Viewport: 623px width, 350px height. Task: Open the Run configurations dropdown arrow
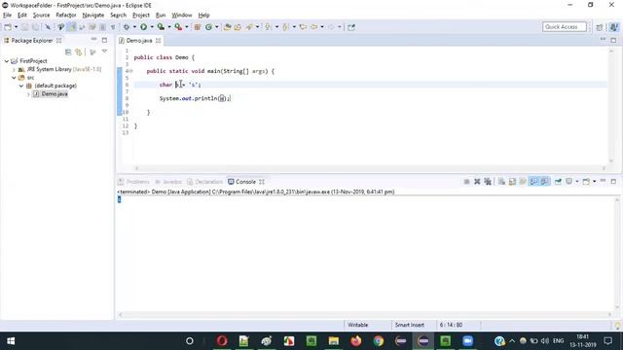pos(152,27)
